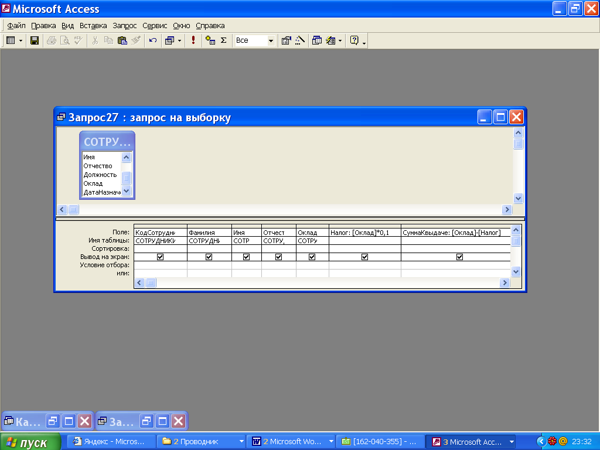The image size is (600, 450).
Task: Open Windows пуск Start button
Action: tap(30, 442)
